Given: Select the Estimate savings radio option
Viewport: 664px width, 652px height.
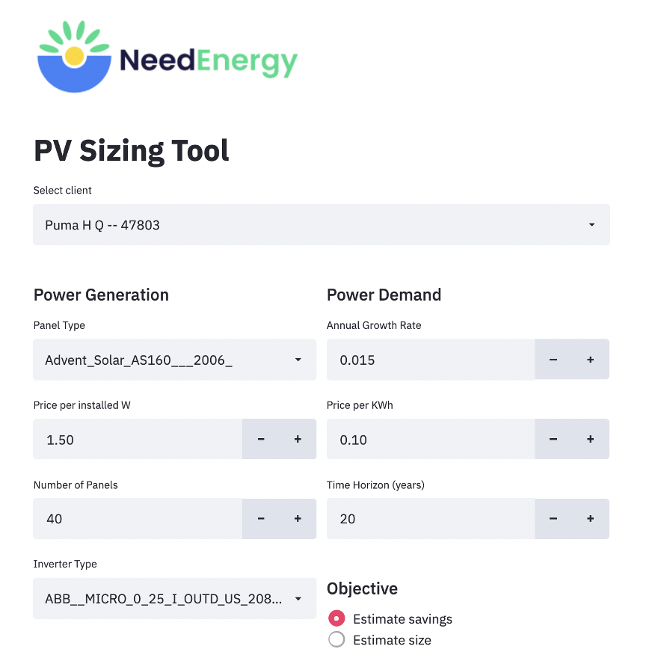Looking at the screenshot, I should click(336, 618).
